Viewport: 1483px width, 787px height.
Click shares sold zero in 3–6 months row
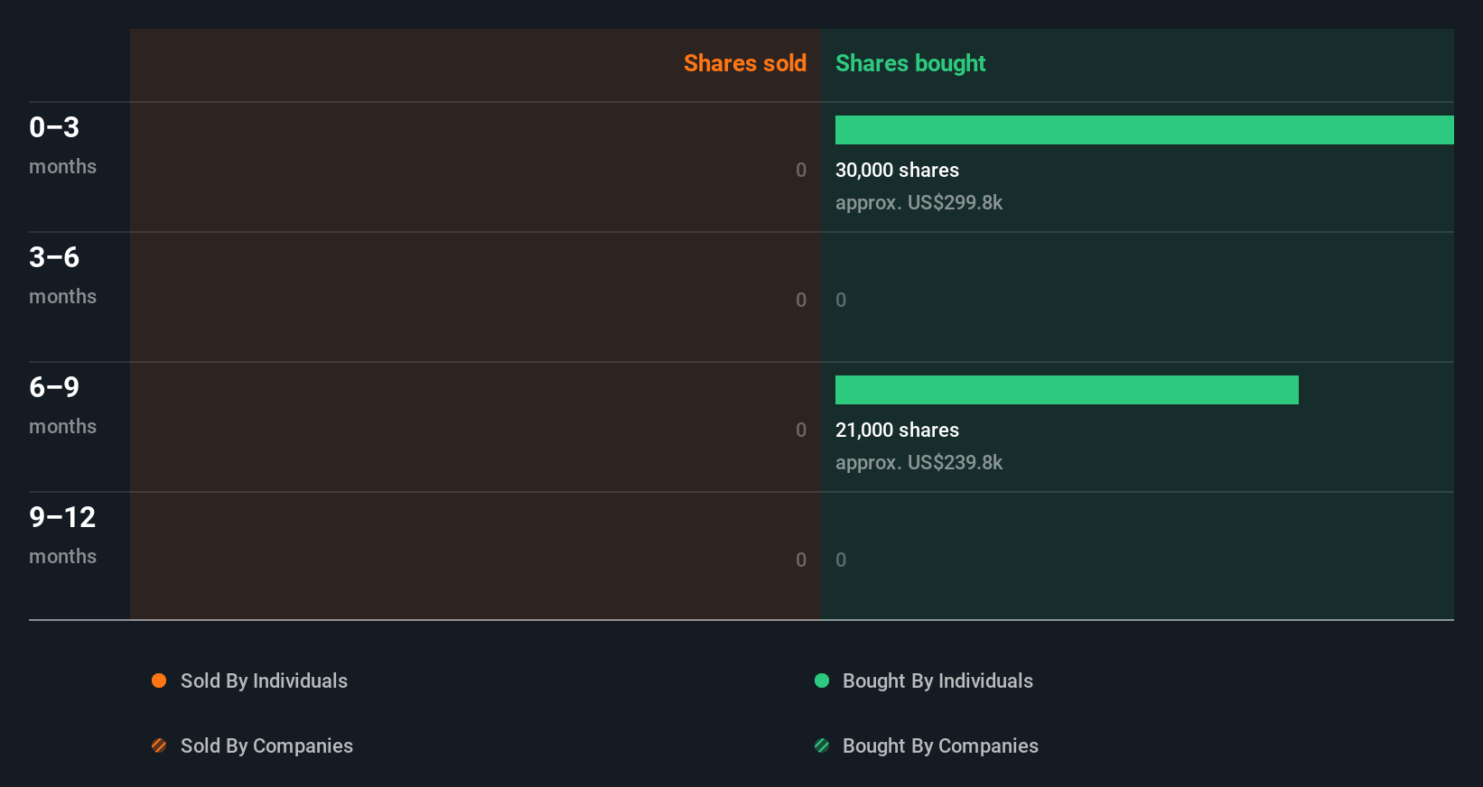801,300
